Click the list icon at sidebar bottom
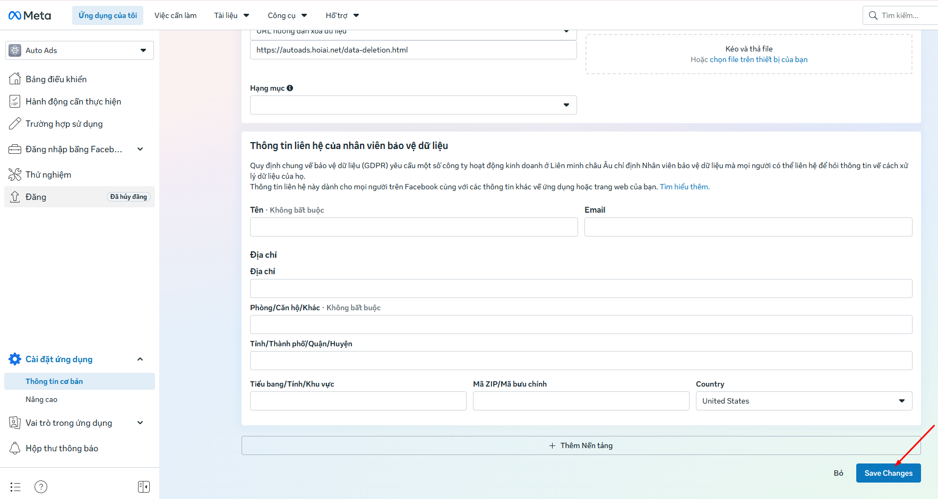 (x=15, y=487)
